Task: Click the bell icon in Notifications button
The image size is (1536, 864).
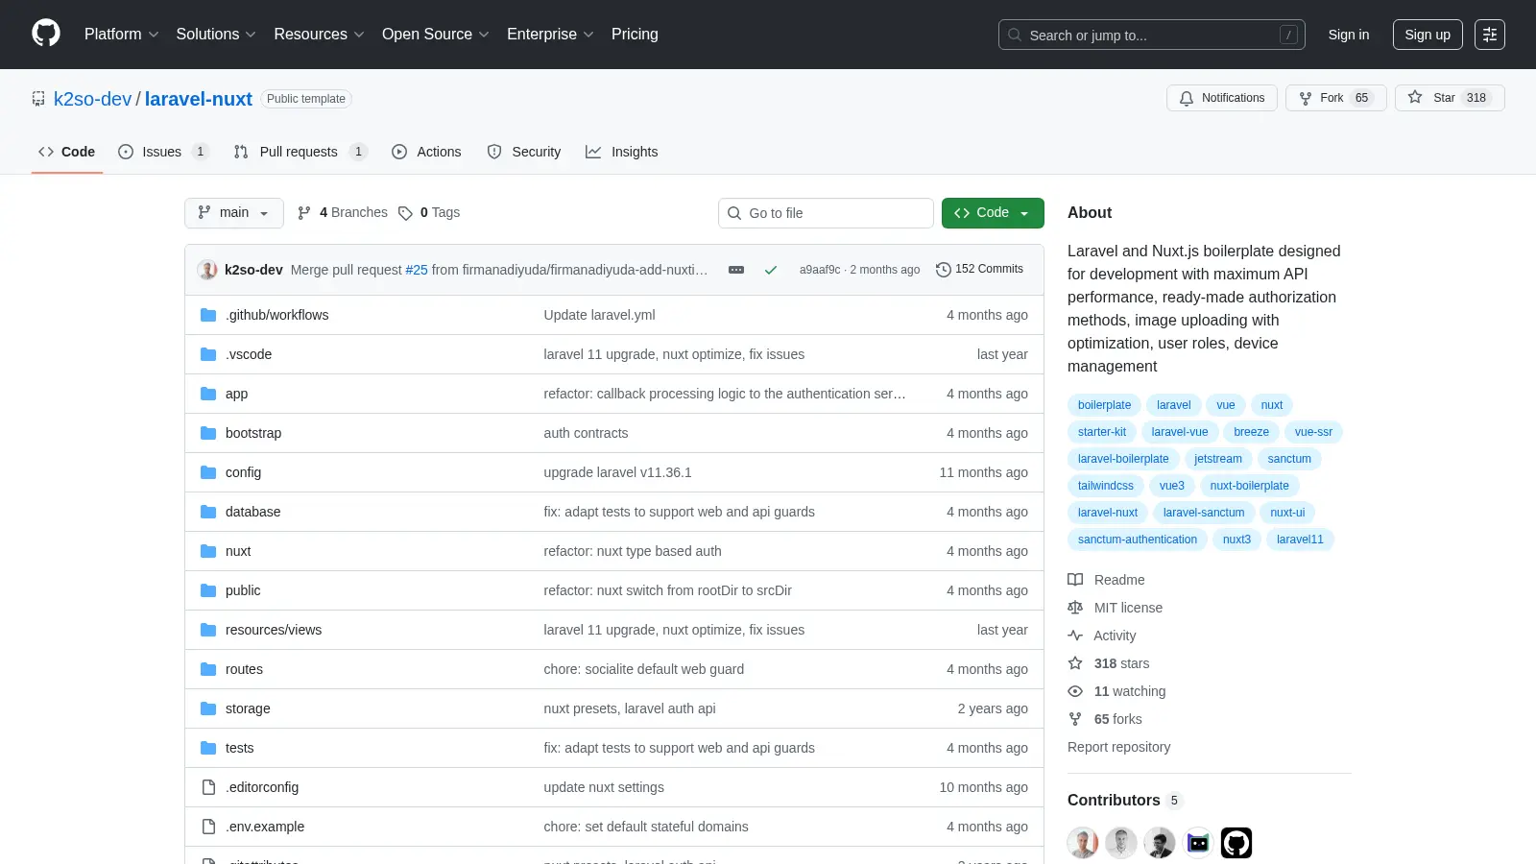Action: pyautogui.click(x=1187, y=98)
